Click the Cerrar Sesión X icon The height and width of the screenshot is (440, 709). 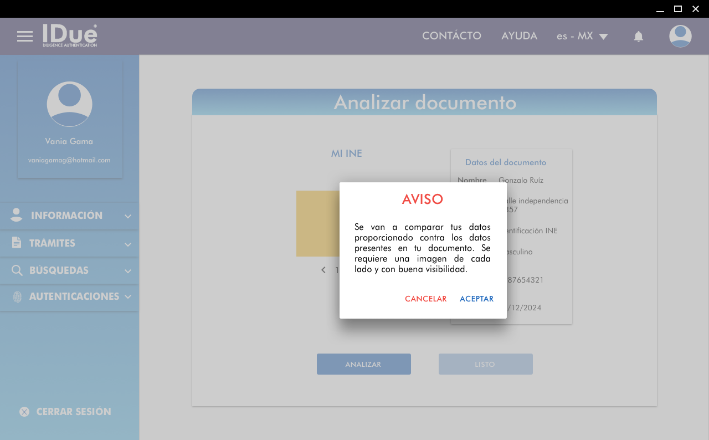24,412
